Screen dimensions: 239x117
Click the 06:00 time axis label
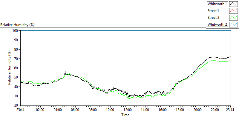click(75, 110)
